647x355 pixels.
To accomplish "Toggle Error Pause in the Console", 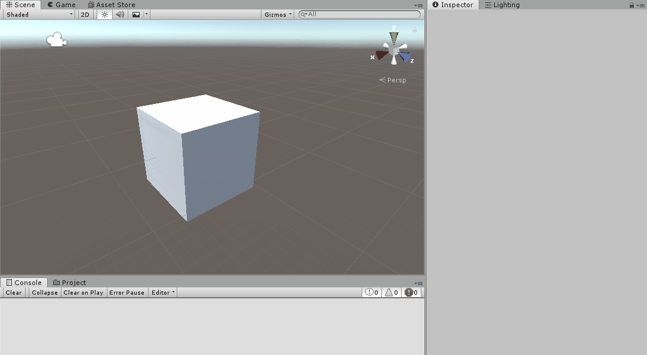I will point(127,292).
